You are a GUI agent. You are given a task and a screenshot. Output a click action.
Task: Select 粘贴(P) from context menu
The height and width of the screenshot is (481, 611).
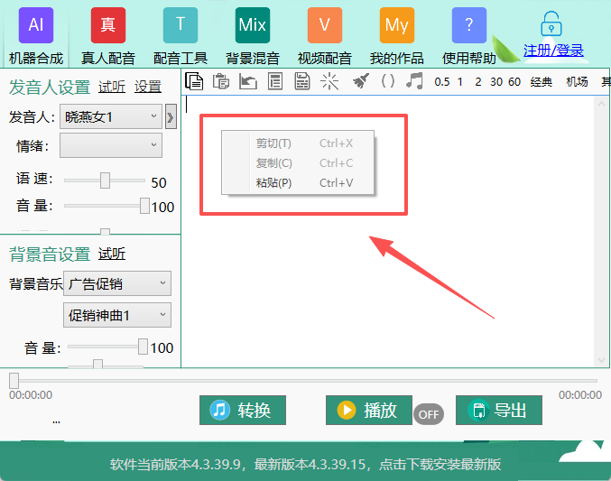(x=273, y=183)
